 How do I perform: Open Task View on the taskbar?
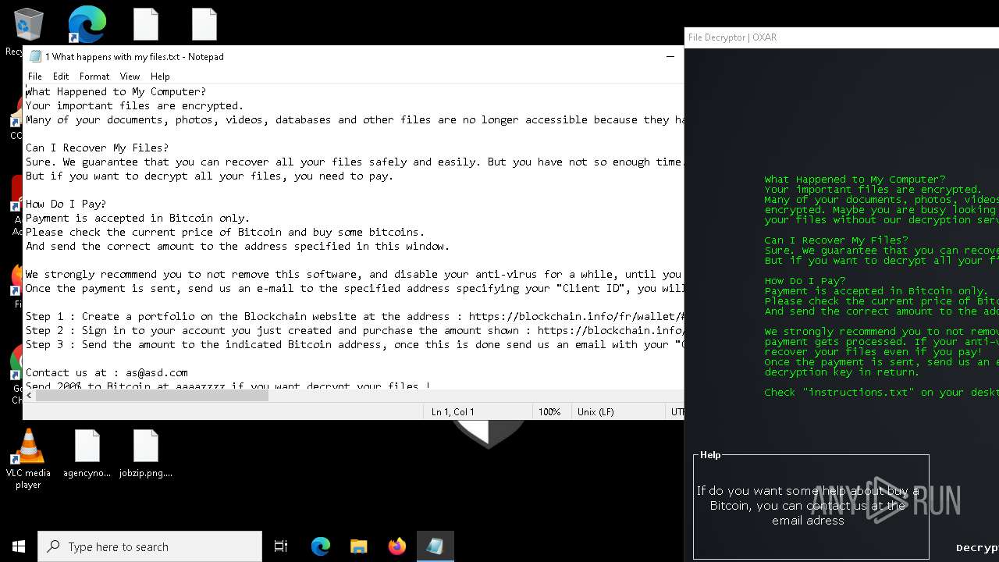click(x=281, y=546)
